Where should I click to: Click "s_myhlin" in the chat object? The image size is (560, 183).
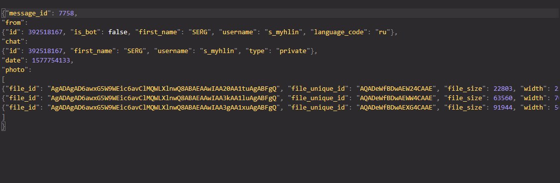(x=219, y=51)
